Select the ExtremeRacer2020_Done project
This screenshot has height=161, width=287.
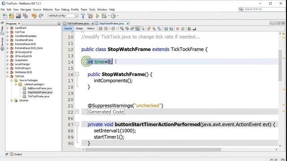pos(29,48)
